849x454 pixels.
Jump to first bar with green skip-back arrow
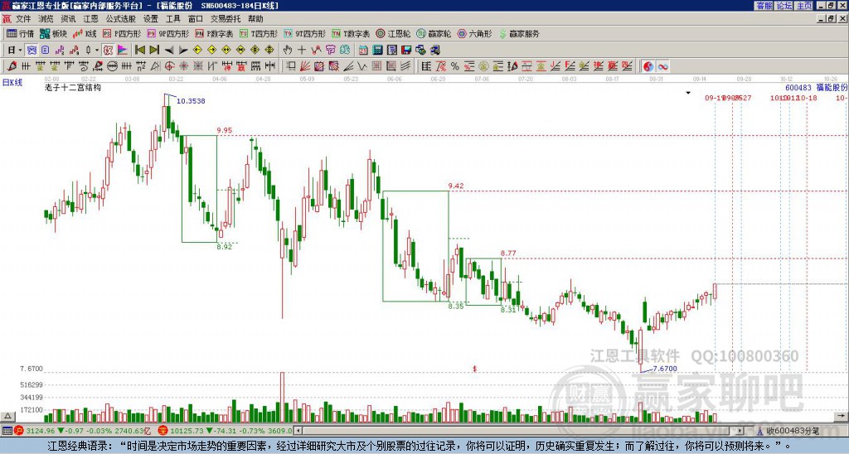(139, 51)
